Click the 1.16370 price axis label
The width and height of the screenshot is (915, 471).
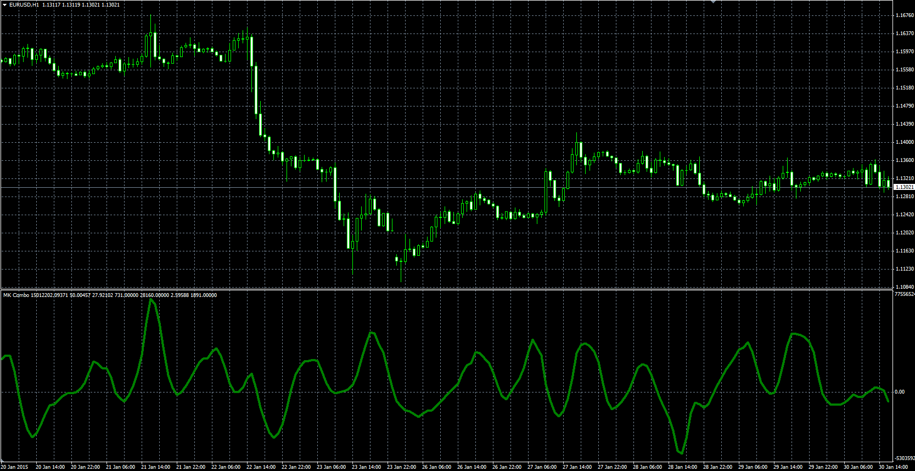coord(905,33)
